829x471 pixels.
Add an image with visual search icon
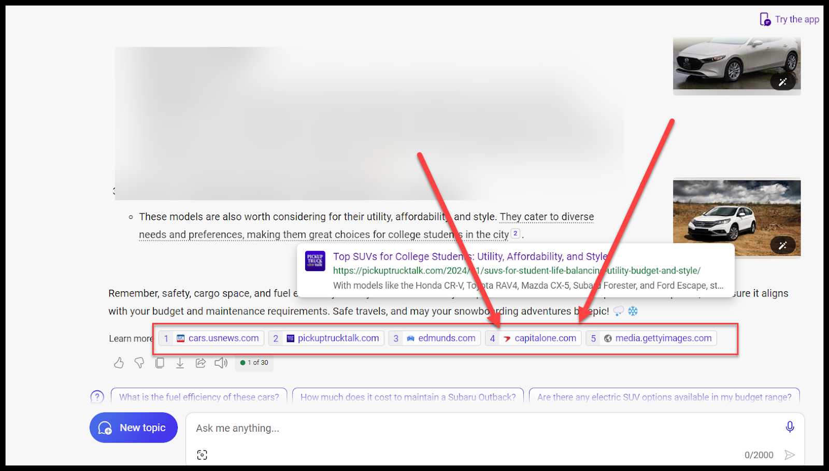tap(202, 454)
